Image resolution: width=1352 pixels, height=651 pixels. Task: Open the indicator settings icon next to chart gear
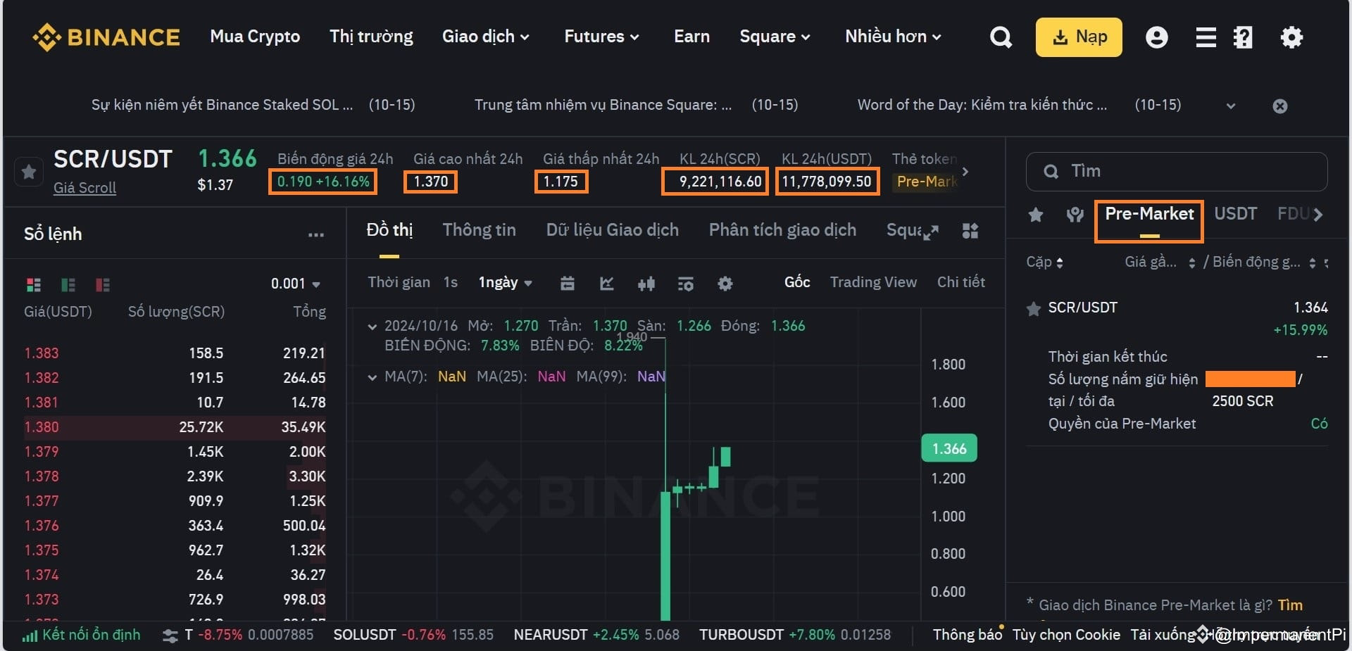tap(687, 284)
